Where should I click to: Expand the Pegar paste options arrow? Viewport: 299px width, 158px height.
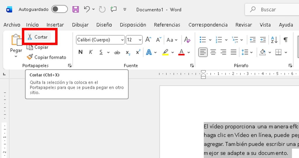tap(16, 56)
